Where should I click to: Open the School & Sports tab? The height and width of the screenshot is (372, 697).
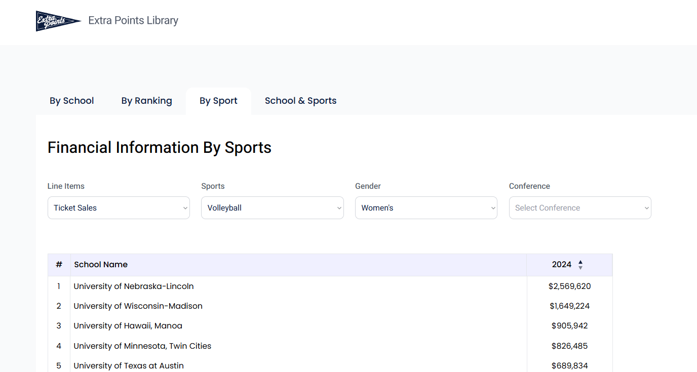300,101
